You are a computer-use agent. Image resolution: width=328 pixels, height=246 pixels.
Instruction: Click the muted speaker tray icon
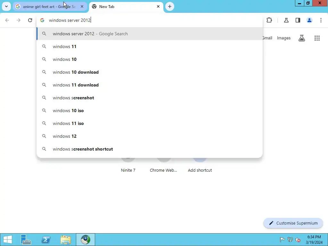(x=298, y=240)
